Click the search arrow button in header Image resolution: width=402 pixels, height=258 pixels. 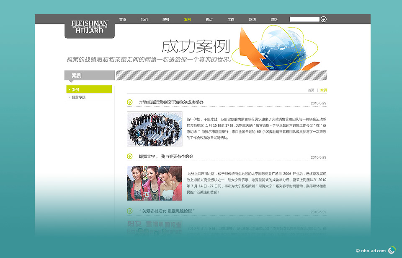pos(324,19)
